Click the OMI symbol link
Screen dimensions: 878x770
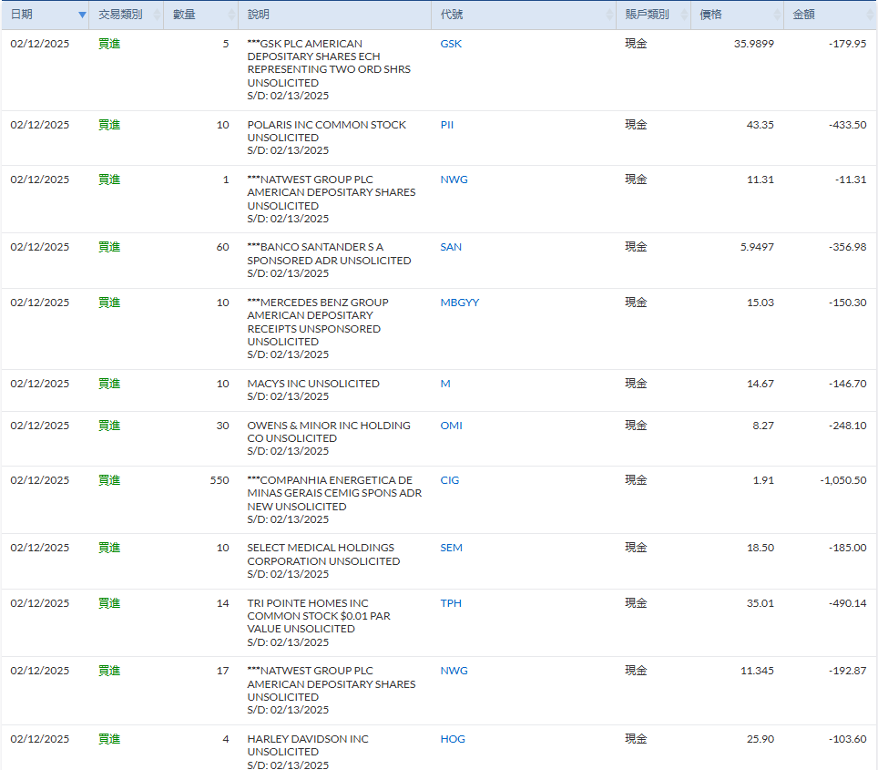click(x=452, y=426)
